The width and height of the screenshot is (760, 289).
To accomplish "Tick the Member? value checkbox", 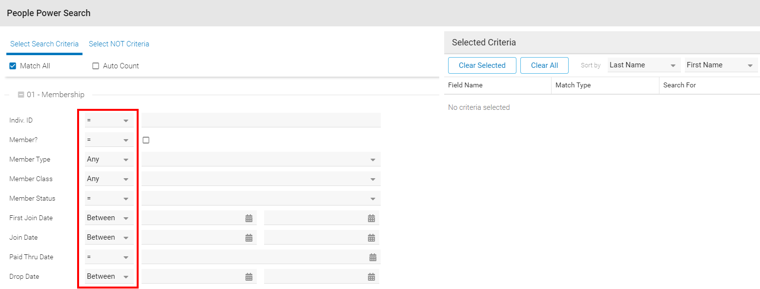I will tap(146, 140).
